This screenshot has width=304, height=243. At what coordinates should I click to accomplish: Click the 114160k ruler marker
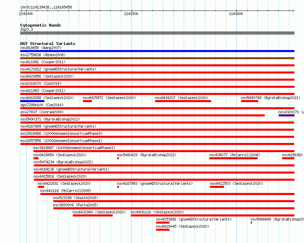coord(236,14)
